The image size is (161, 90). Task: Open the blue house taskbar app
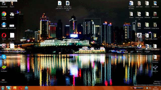26,88
